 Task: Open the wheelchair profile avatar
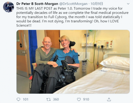pos(9,7)
